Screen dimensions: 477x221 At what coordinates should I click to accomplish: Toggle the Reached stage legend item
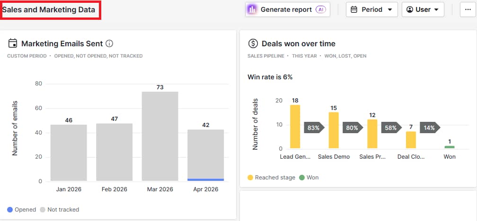coord(271,178)
